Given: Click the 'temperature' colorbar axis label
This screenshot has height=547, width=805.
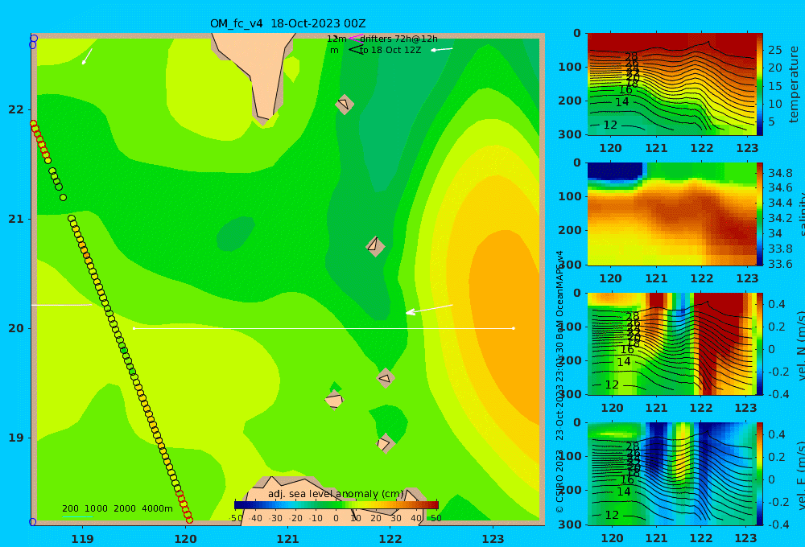Looking at the screenshot, I should [x=794, y=84].
